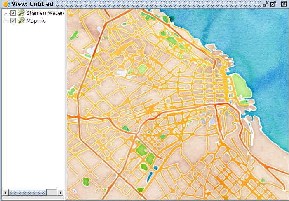Close the Untitled view window
This screenshot has height=201, width=289.
click(x=284, y=4)
